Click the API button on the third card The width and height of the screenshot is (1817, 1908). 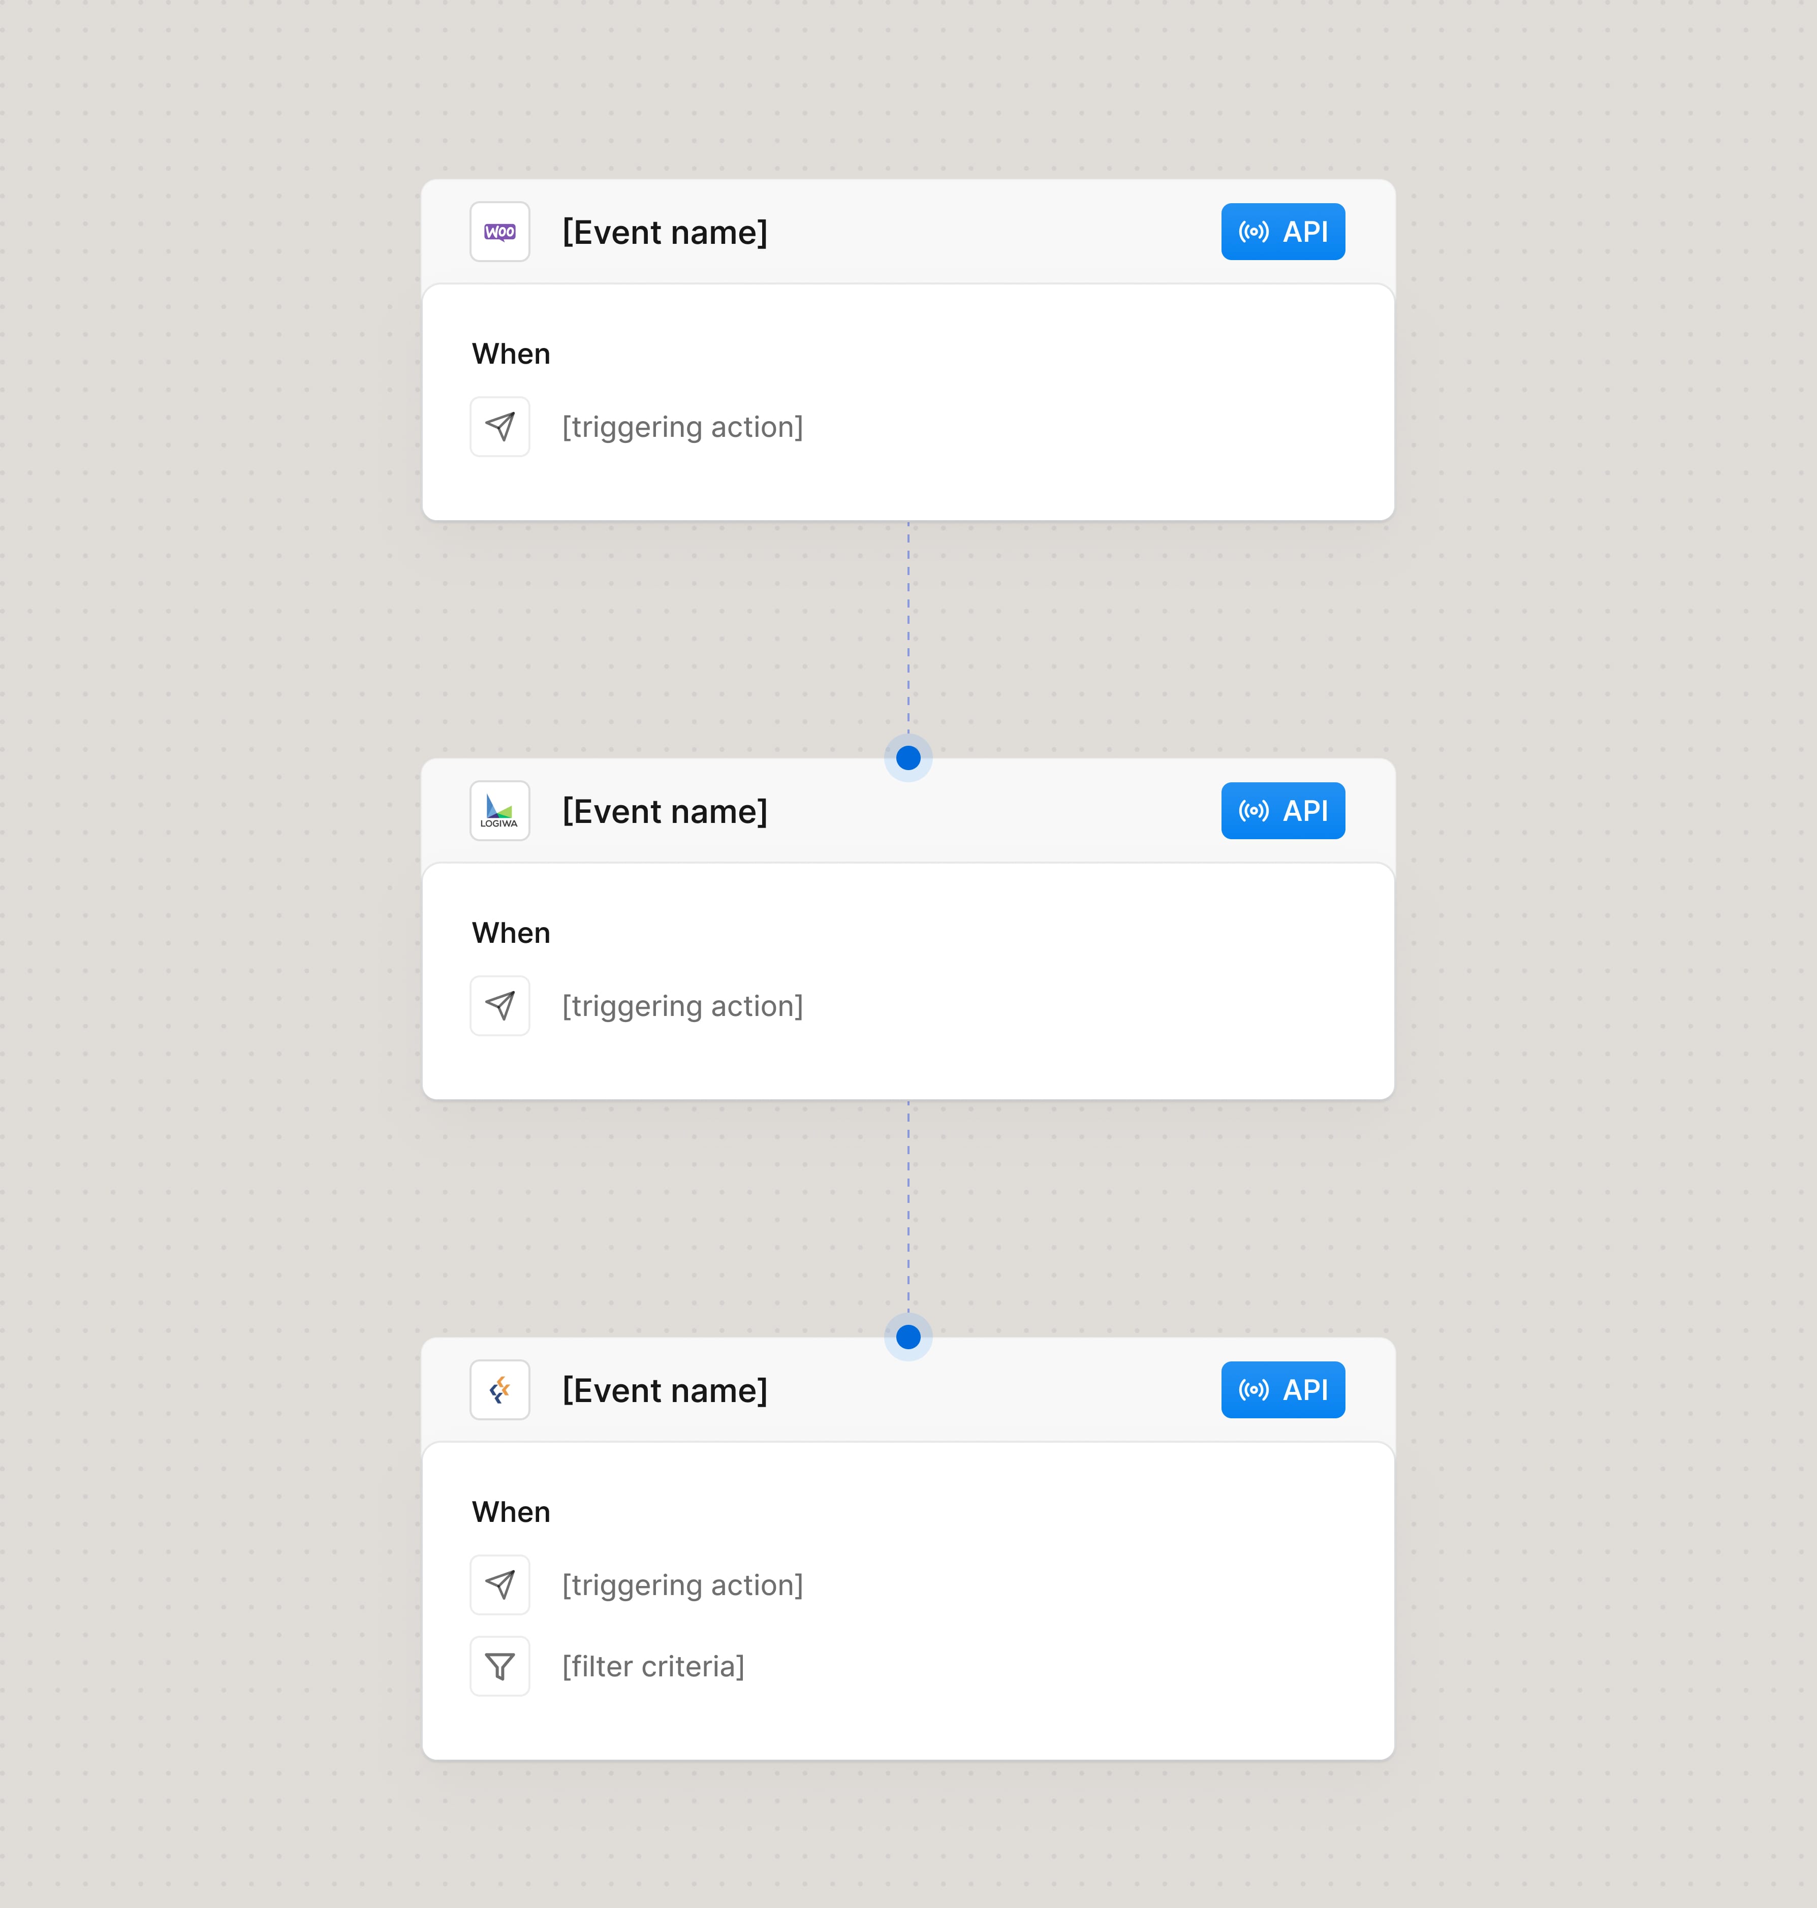pyautogui.click(x=1282, y=1390)
